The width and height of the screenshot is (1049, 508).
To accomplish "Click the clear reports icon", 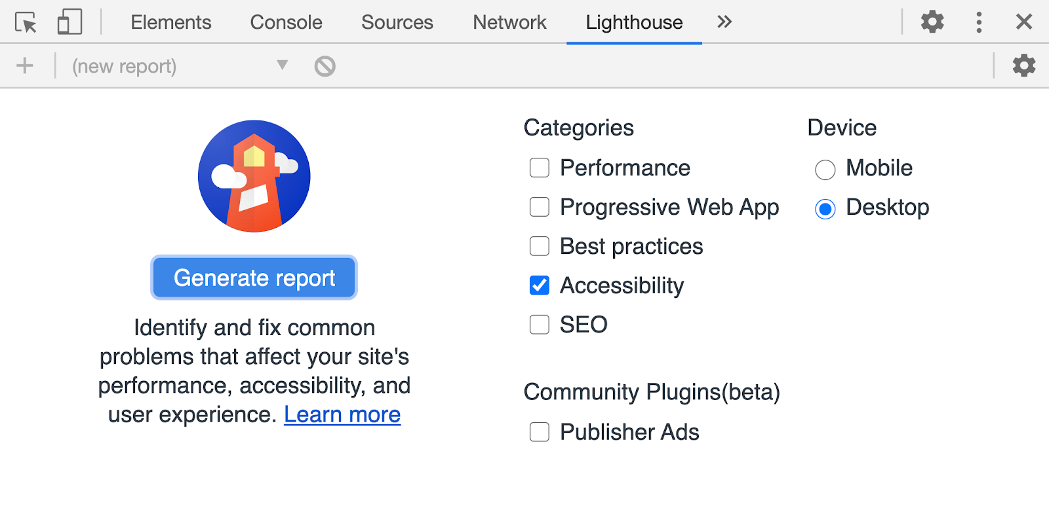I will (325, 65).
